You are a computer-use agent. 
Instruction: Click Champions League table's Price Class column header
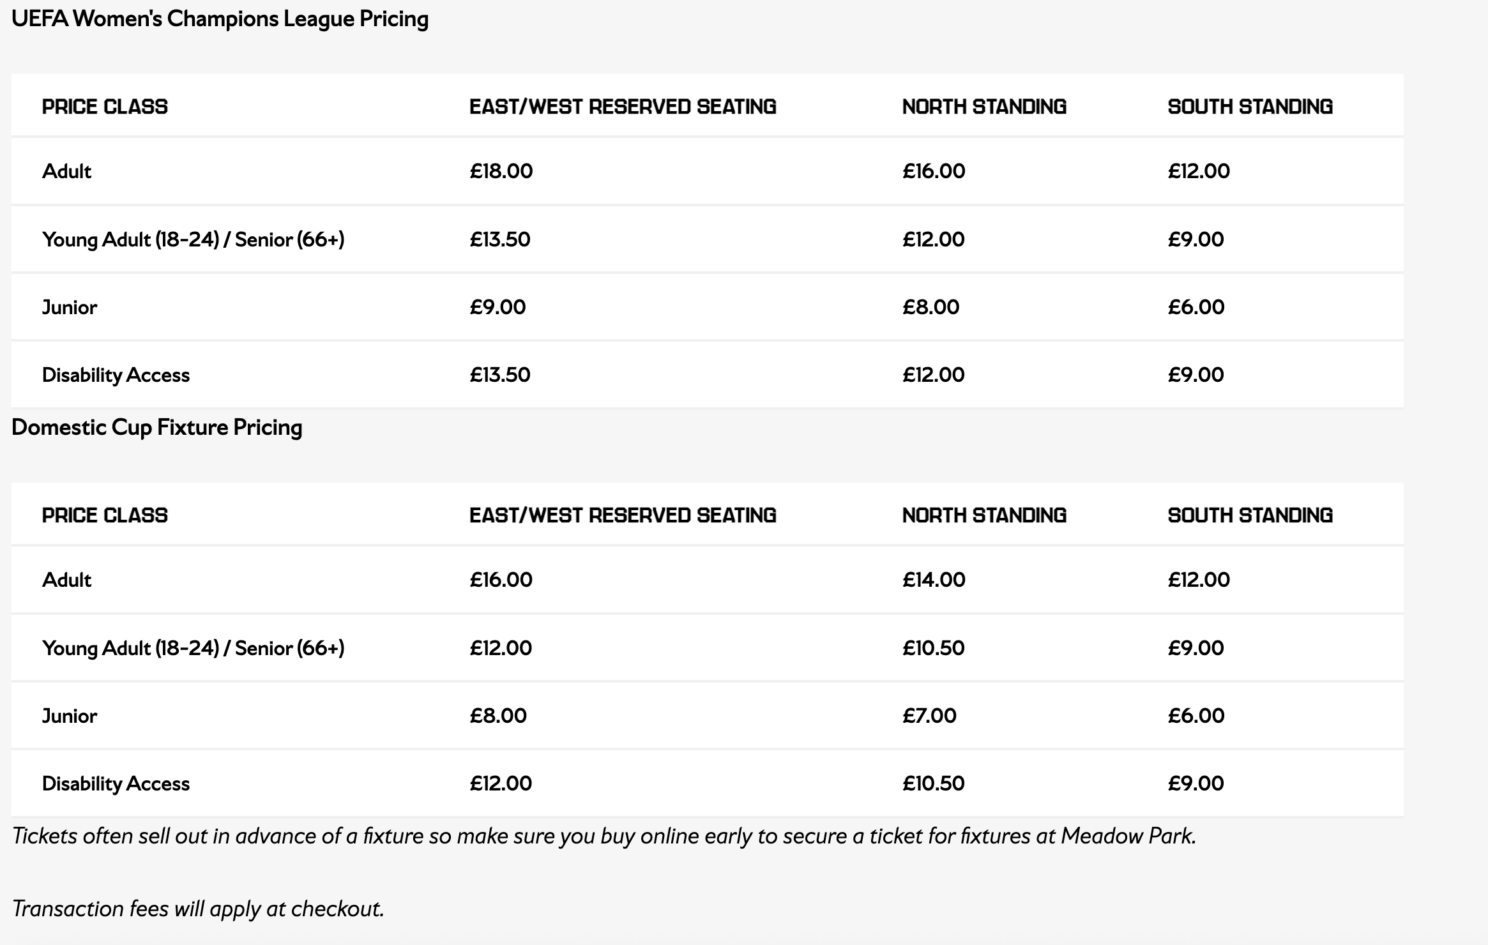(x=105, y=107)
